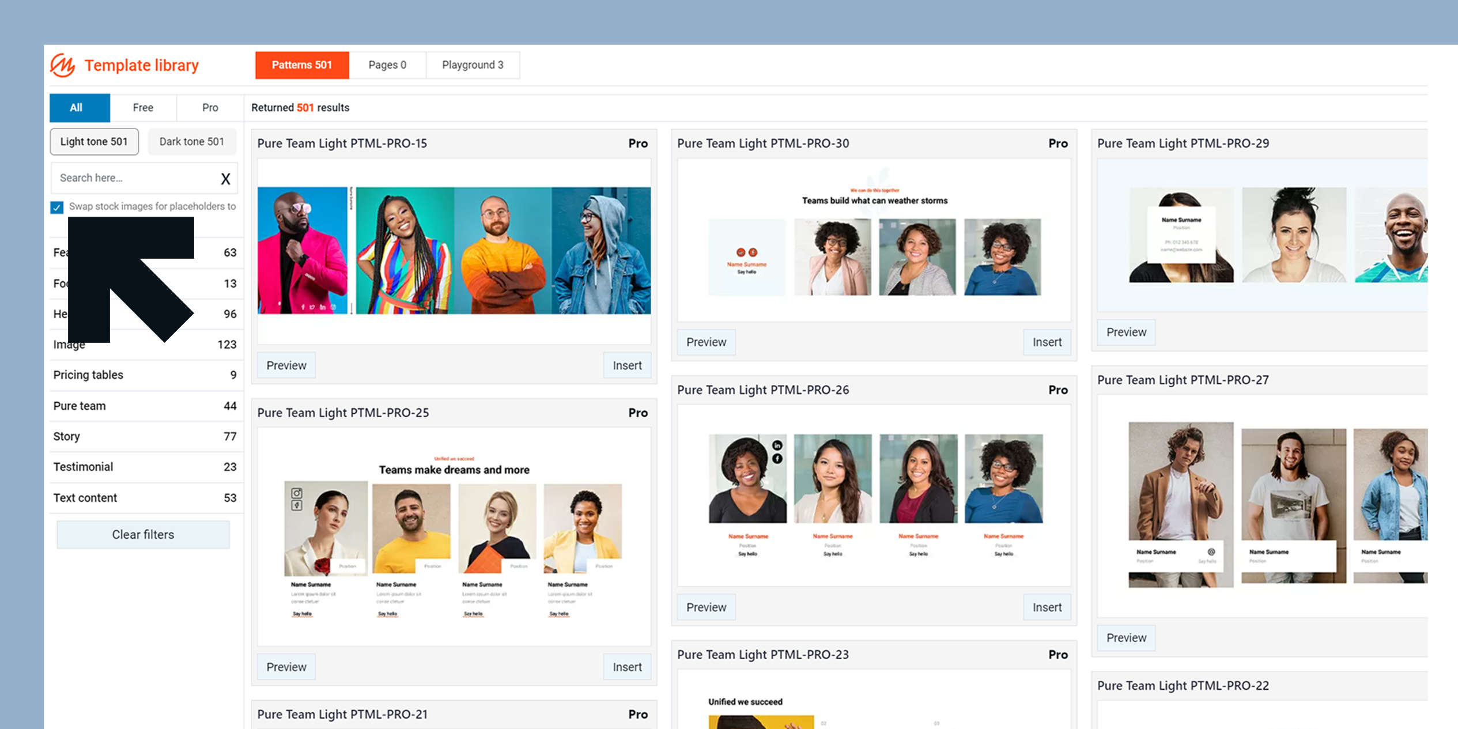Image resolution: width=1458 pixels, height=729 pixels.
Task: Switch to the Pages 0 tab
Action: tap(387, 65)
